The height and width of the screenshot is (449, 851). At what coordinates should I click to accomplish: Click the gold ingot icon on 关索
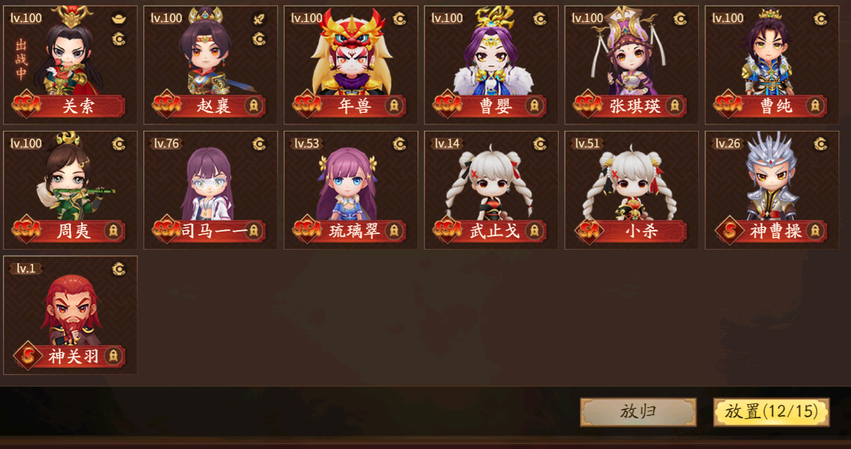(119, 19)
